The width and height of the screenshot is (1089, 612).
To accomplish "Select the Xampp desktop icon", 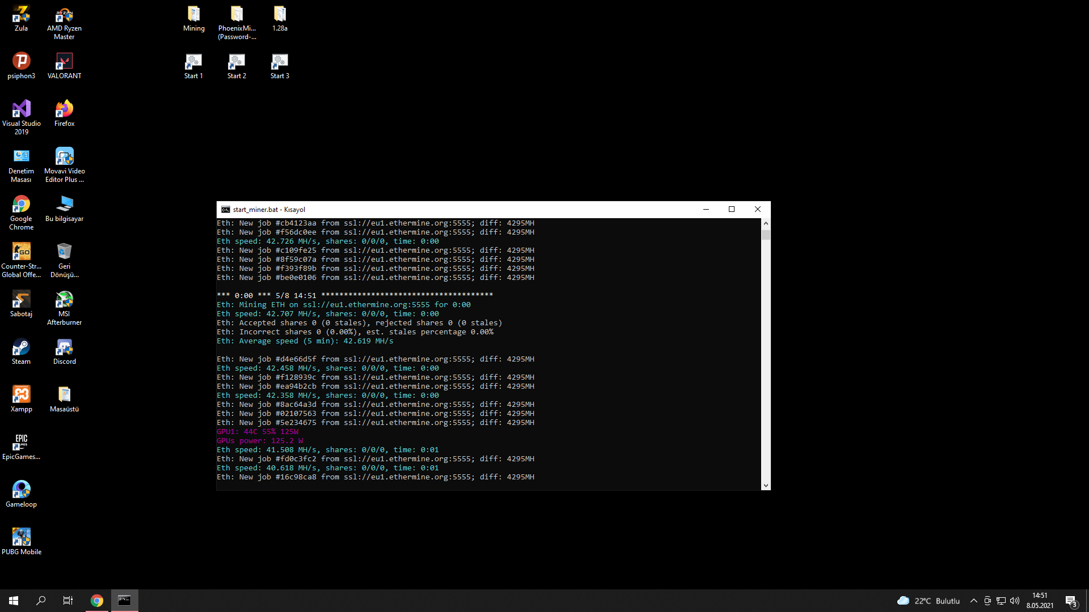I will pos(21,395).
